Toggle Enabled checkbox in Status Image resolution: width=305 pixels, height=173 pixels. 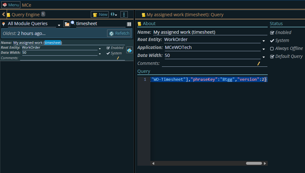click(272, 33)
